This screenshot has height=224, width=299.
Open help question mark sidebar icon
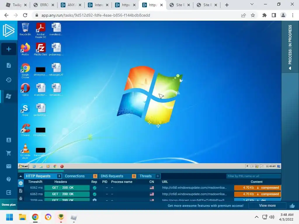tap(8, 179)
